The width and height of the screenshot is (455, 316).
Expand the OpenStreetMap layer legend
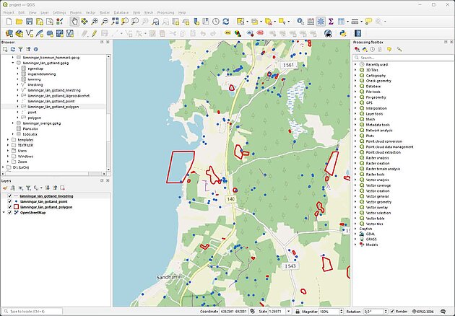click(x=4, y=213)
